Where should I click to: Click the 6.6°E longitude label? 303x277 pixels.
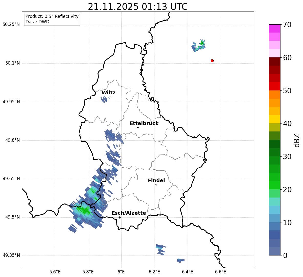(221, 272)
